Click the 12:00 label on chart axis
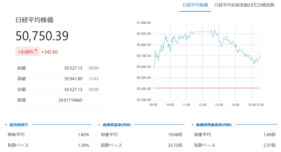Screen dimensions: 281x152 coord(203,104)
